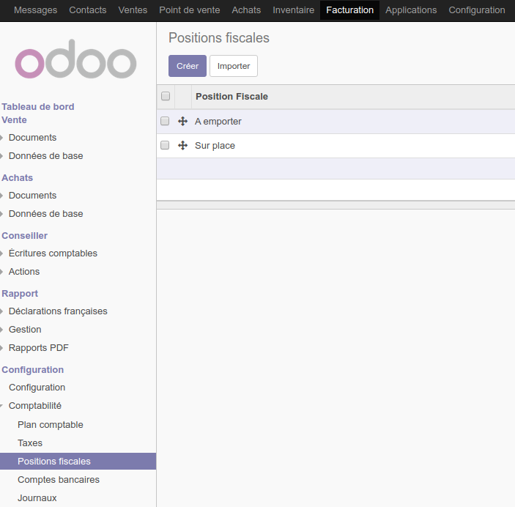515x507 pixels.
Task: Open the Taxes configuration page
Action: click(x=30, y=443)
